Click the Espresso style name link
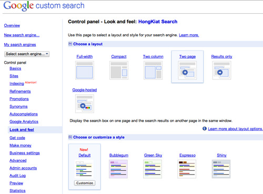Image resolution: width=263 pixels, height=194 pixels. click(187, 155)
